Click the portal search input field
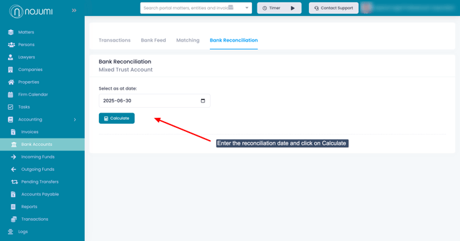 (196, 8)
